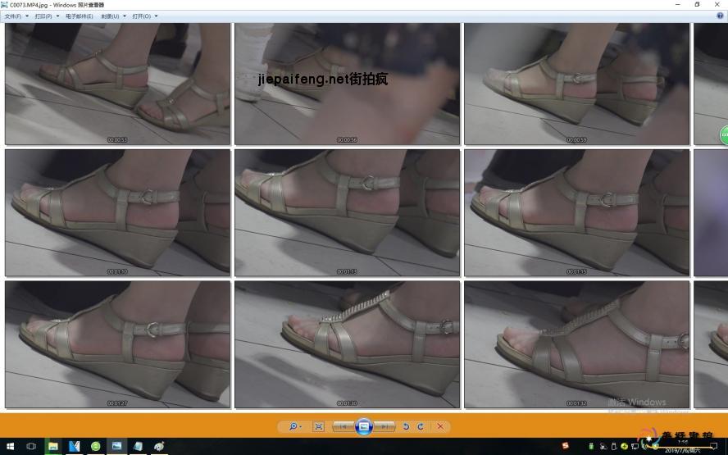Open the 打印(P) menu
Viewport: 728px width, 455px height.
click(46, 16)
